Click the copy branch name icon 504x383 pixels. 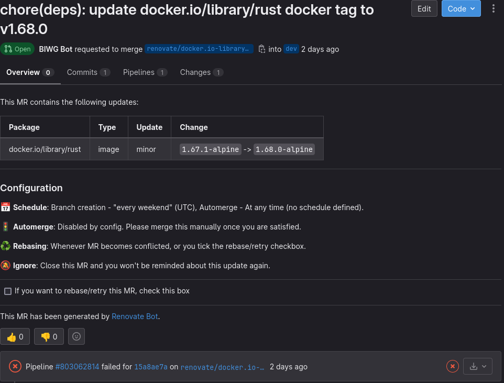(262, 49)
